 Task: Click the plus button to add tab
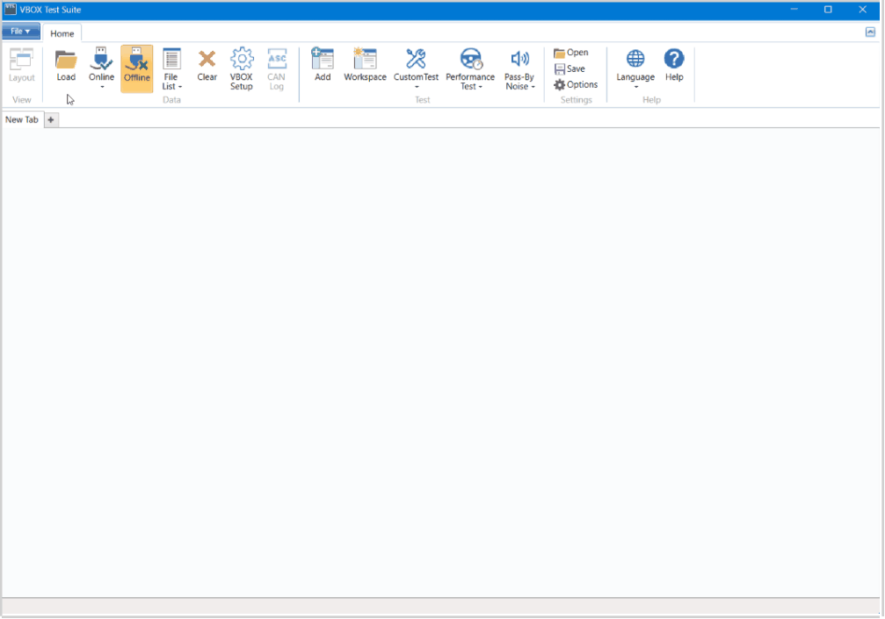(x=52, y=120)
